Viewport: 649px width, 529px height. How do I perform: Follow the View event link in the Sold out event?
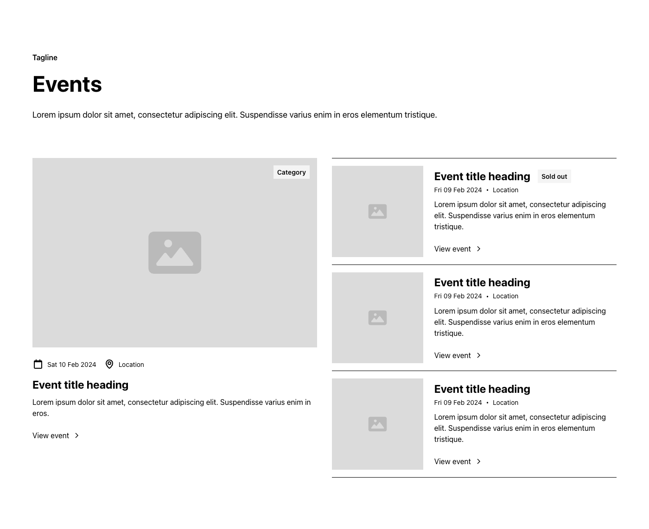tap(458, 249)
